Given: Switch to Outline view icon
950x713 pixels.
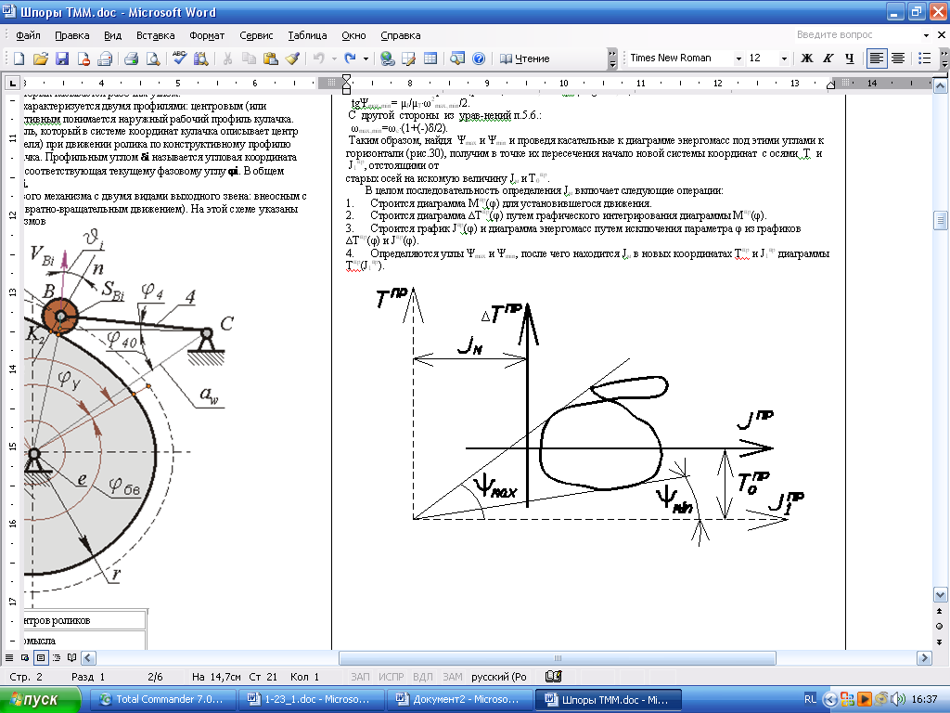Looking at the screenshot, I should click(57, 658).
